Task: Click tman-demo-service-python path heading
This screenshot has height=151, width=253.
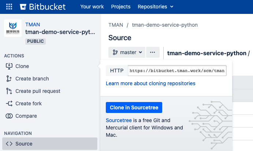Action: pos(207,53)
